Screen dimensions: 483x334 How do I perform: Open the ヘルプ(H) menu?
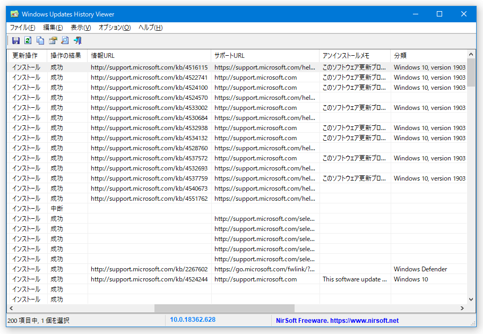coord(151,28)
